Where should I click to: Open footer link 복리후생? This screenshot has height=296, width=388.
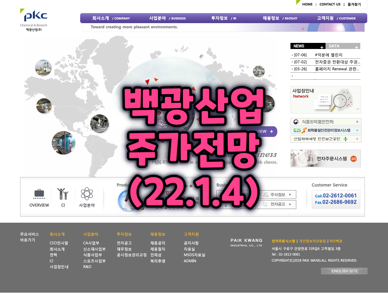[x=158, y=261]
